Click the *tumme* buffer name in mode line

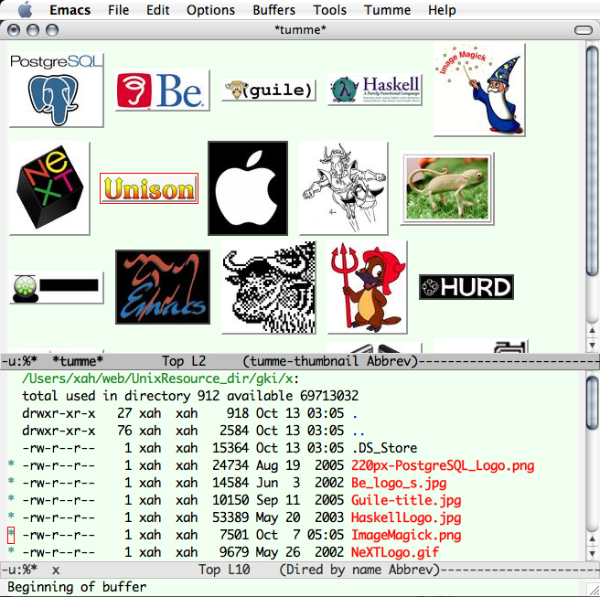coord(78,361)
